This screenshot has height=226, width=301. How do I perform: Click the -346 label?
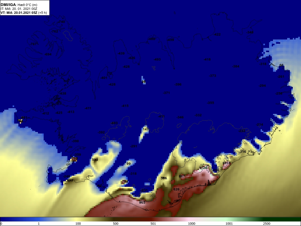tap(180, 117)
